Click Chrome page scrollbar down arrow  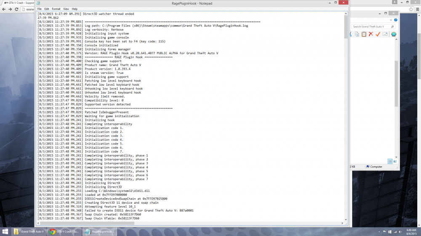click(x=419, y=226)
